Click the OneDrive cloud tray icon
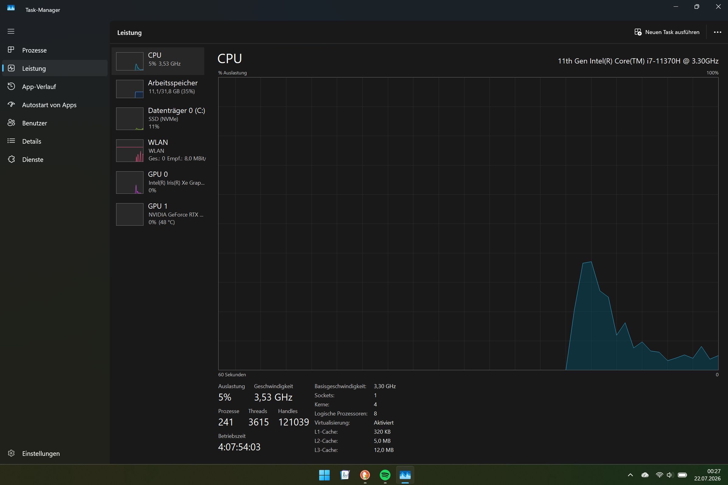The width and height of the screenshot is (728, 485). (x=645, y=475)
